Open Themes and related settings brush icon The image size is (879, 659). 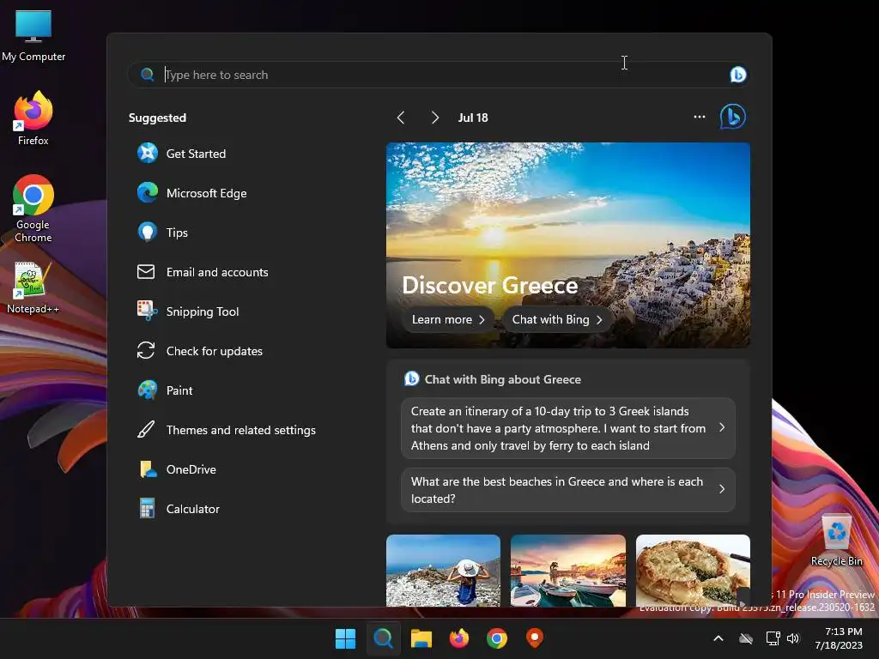click(146, 430)
